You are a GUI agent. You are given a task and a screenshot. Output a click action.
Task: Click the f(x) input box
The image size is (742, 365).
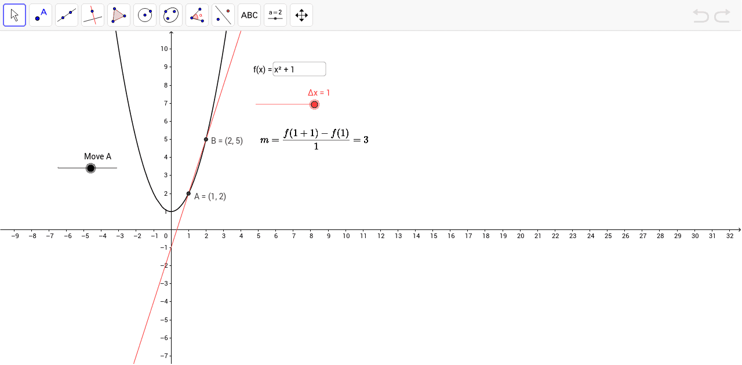coord(299,69)
